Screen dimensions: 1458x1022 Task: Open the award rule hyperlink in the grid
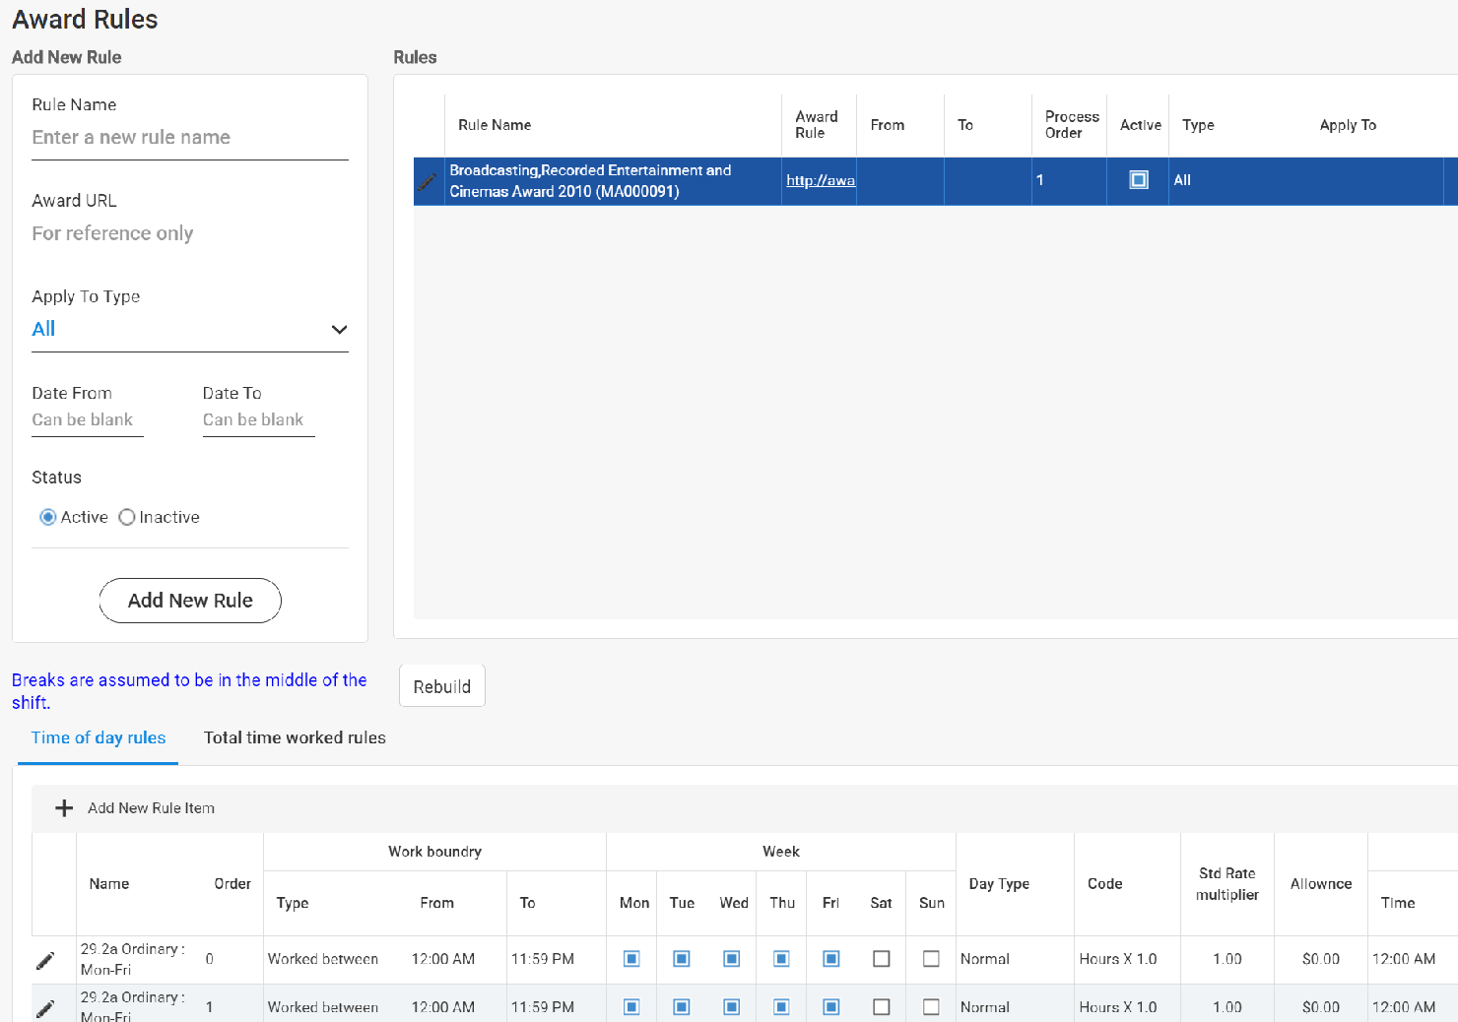pyautogui.click(x=819, y=180)
